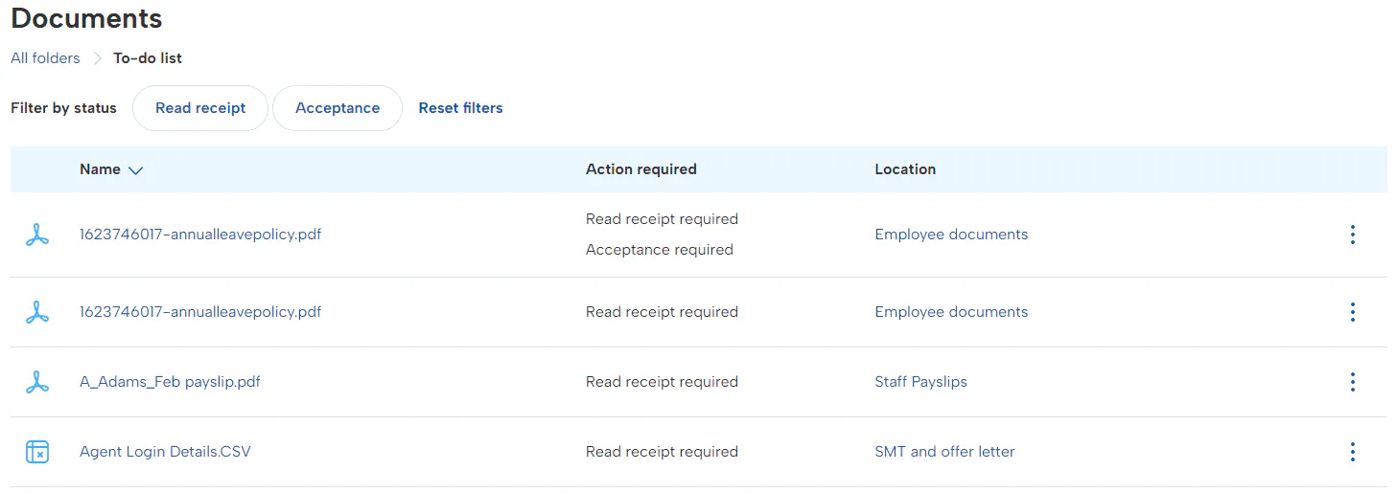Open three-dot menu for A_Adams_Feb payslip.pdf
This screenshot has width=1397, height=493.
[1352, 382]
